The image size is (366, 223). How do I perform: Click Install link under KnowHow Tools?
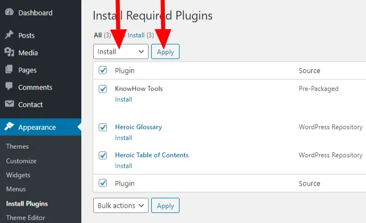(123, 99)
